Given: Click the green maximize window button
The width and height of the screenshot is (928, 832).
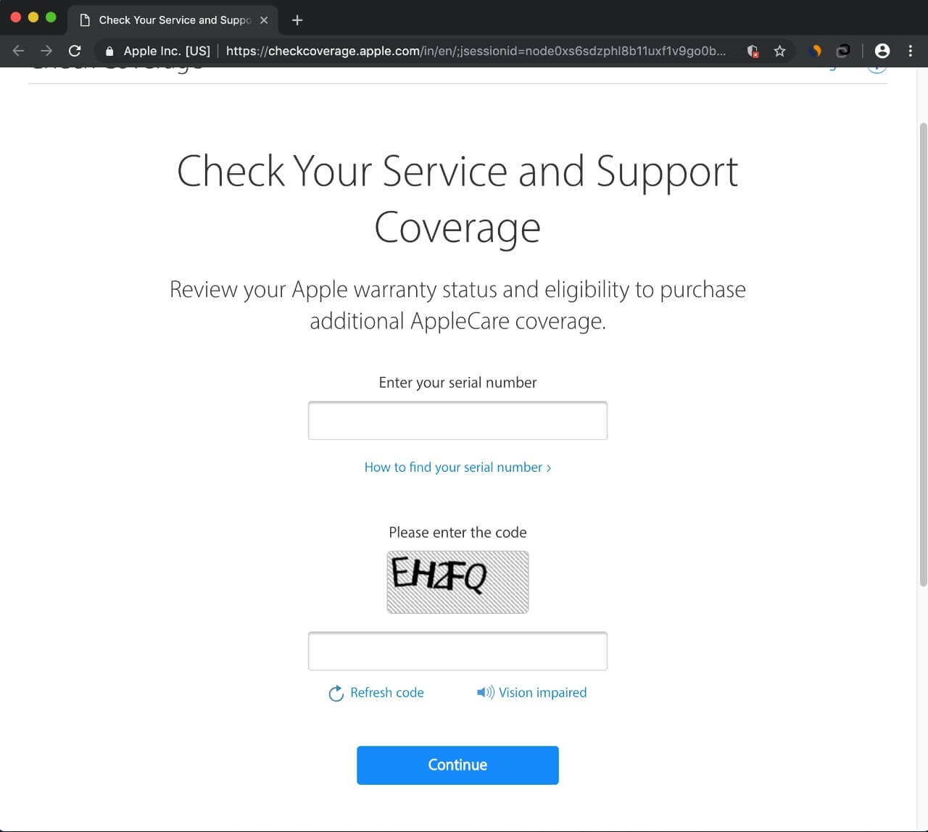Looking at the screenshot, I should (x=51, y=17).
